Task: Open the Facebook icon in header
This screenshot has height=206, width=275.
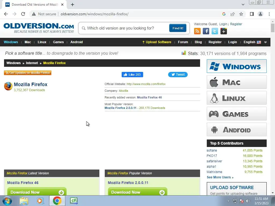Action: point(206,31)
